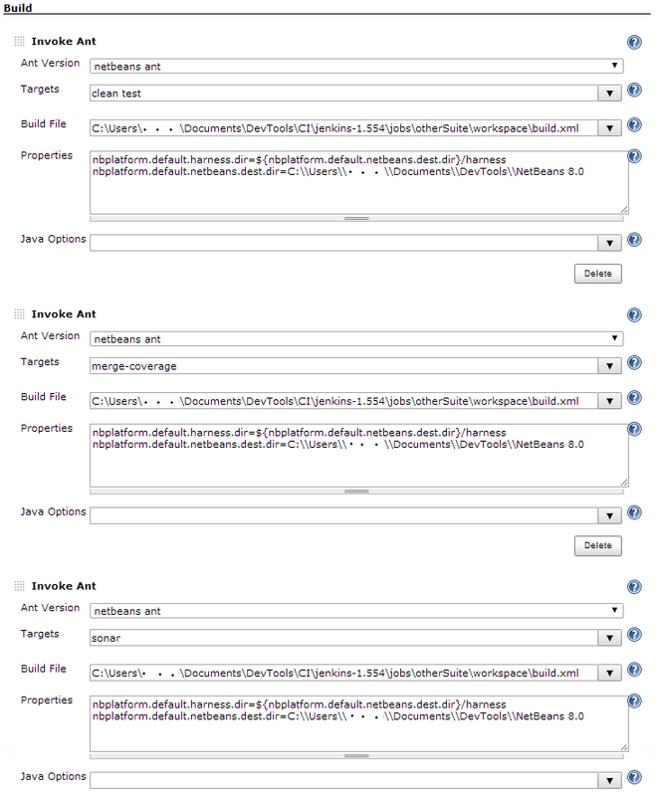Click the drag handle of the second Invoke Ant step

coord(19,313)
